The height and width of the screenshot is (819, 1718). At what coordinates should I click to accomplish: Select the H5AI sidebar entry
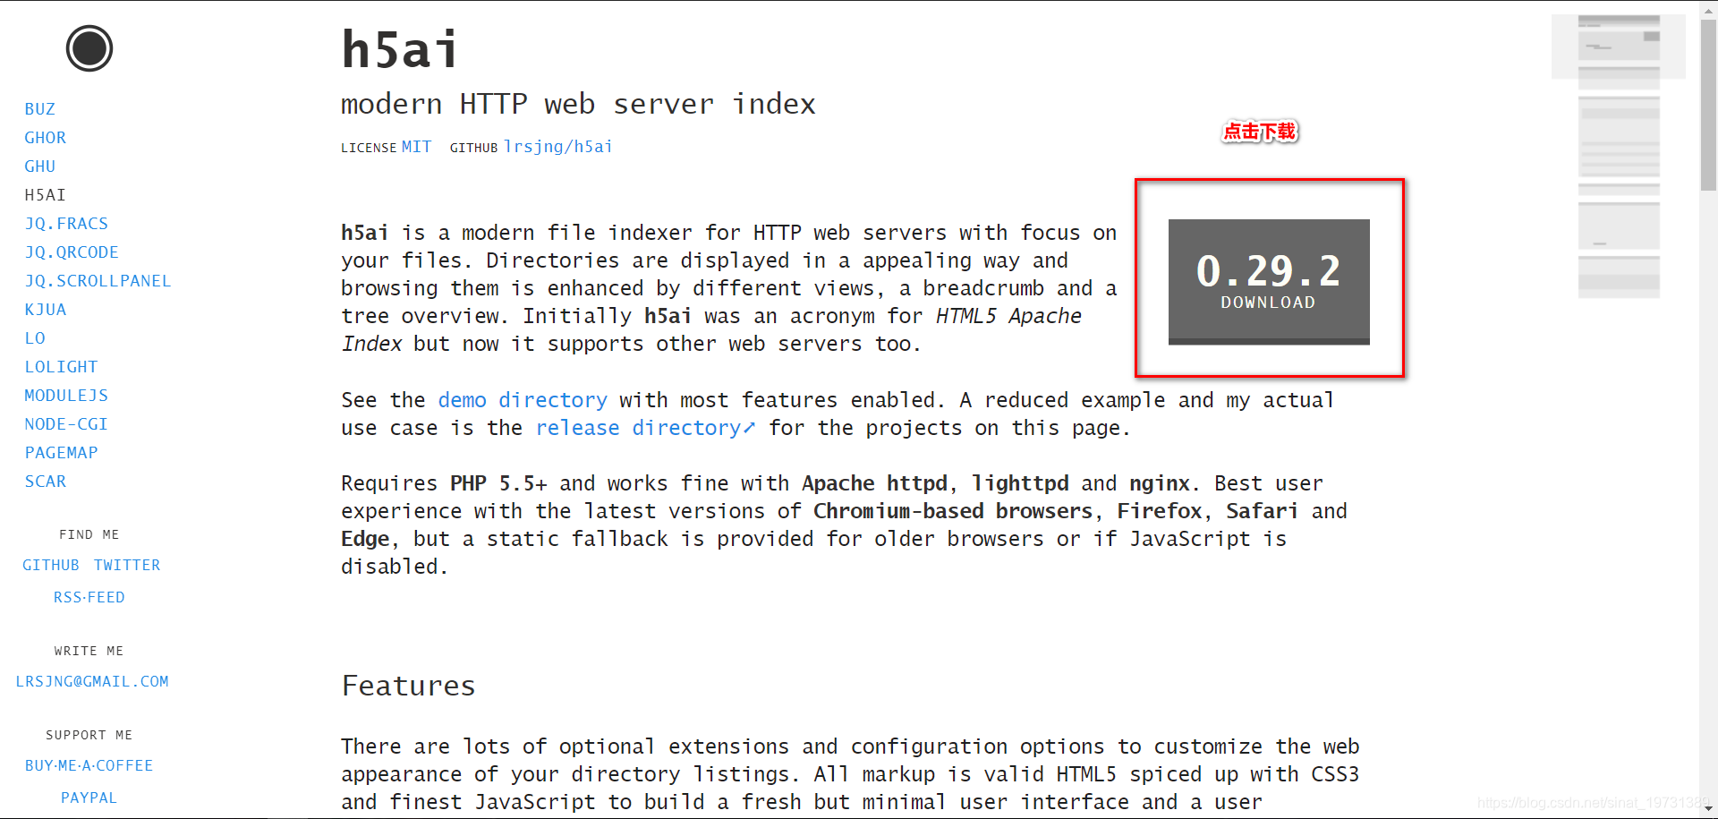coord(46,195)
